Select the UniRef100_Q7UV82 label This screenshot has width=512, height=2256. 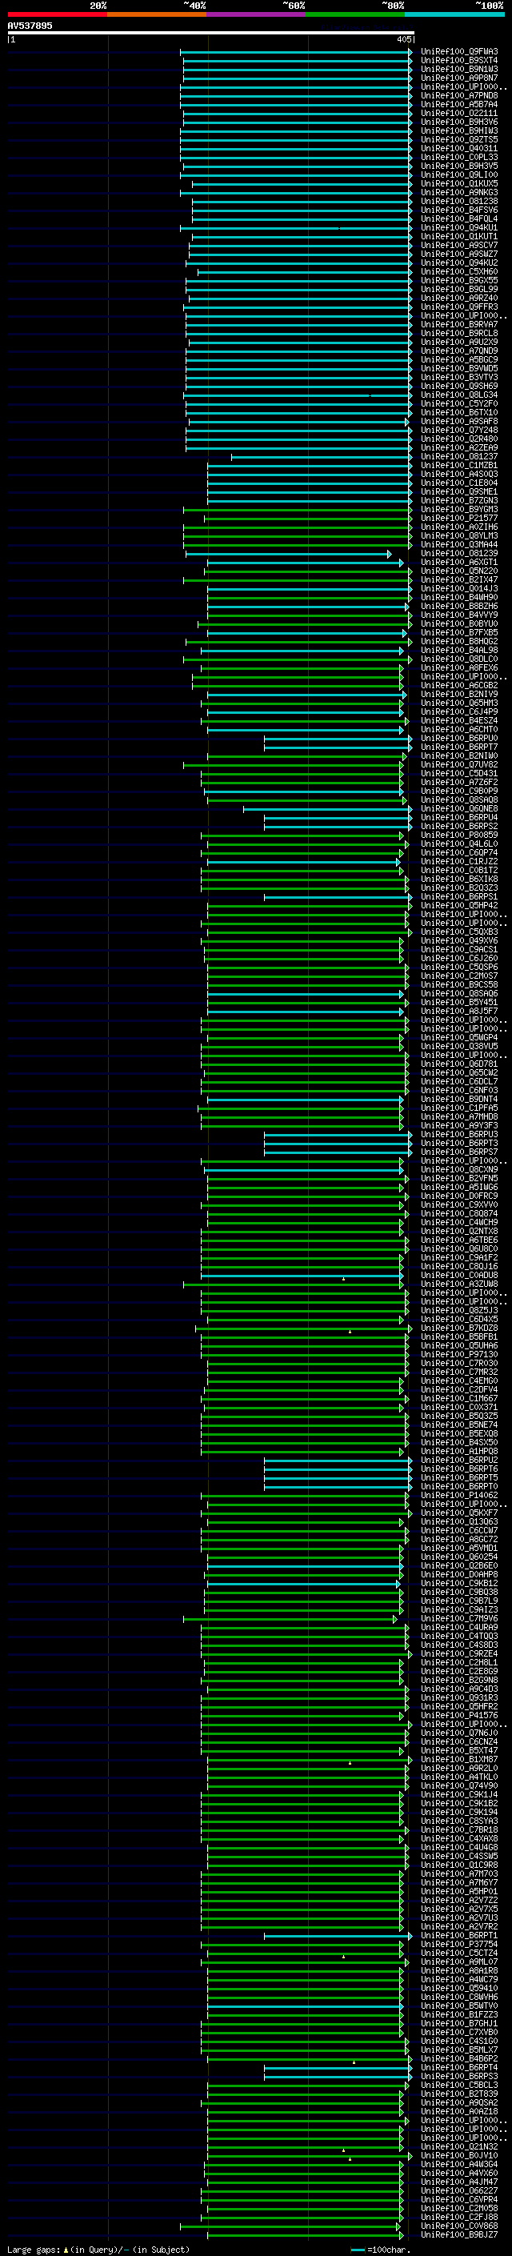pyautogui.click(x=459, y=764)
